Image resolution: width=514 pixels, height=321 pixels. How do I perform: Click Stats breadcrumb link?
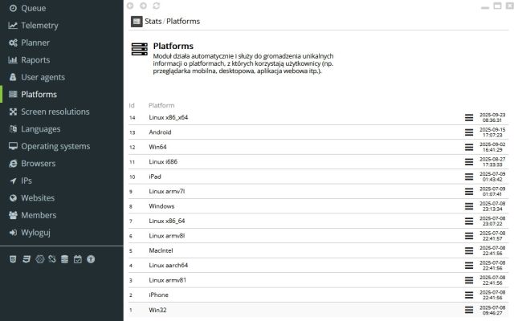pos(153,22)
